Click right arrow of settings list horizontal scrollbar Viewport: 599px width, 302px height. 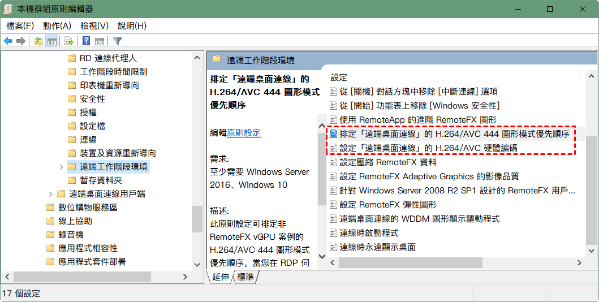(x=579, y=262)
